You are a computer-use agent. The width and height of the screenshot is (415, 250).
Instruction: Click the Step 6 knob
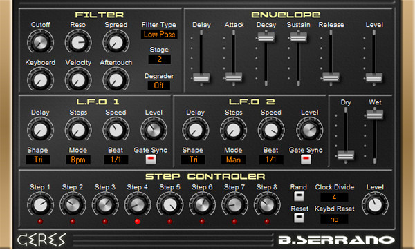coord(202,204)
